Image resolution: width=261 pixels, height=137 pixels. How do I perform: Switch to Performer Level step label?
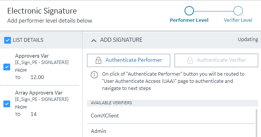pos(189,20)
